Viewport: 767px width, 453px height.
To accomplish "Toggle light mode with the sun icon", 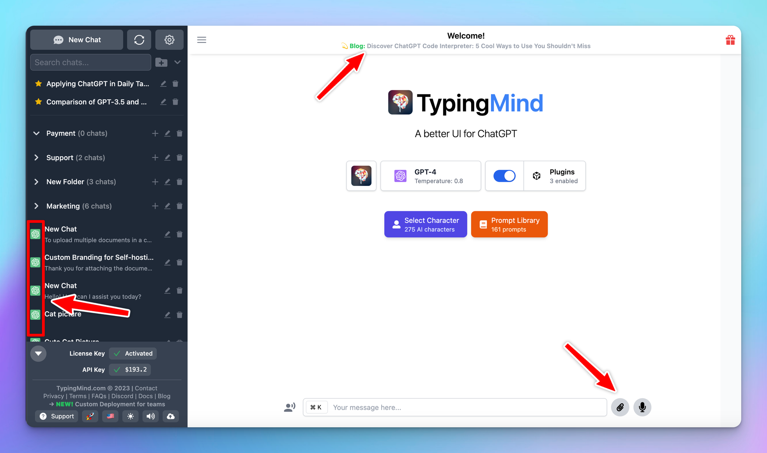I will (x=130, y=416).
